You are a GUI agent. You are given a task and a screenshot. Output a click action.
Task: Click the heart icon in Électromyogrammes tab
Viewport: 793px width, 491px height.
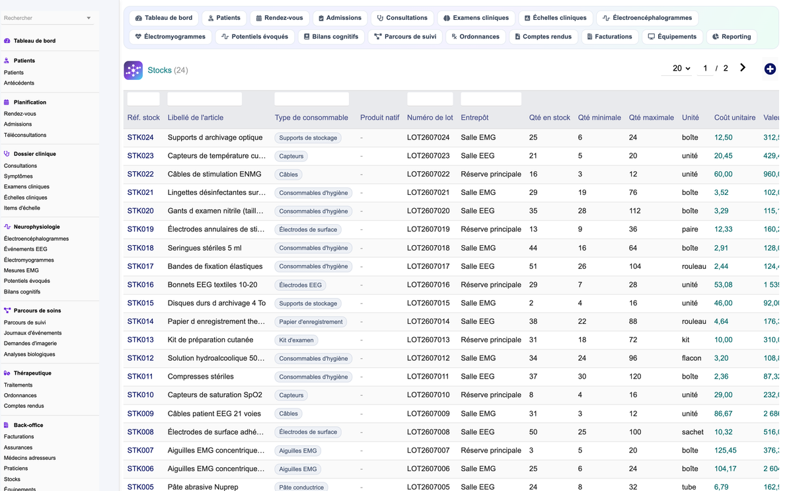(138, 37)
